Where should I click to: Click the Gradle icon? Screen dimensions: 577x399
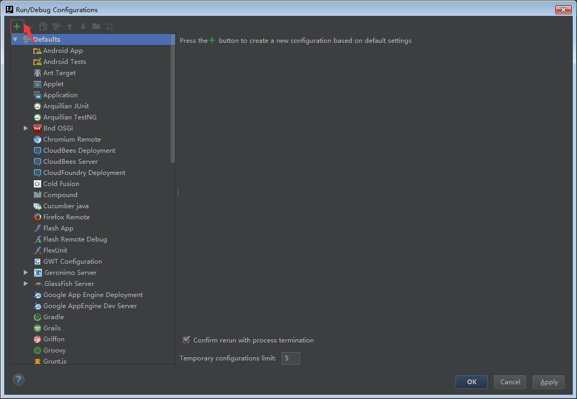point(37,317)
